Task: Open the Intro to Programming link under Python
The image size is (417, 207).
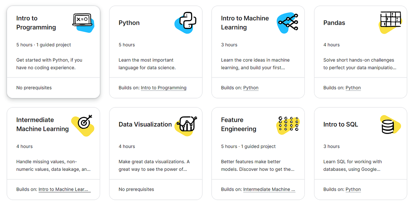Action: 163,88
